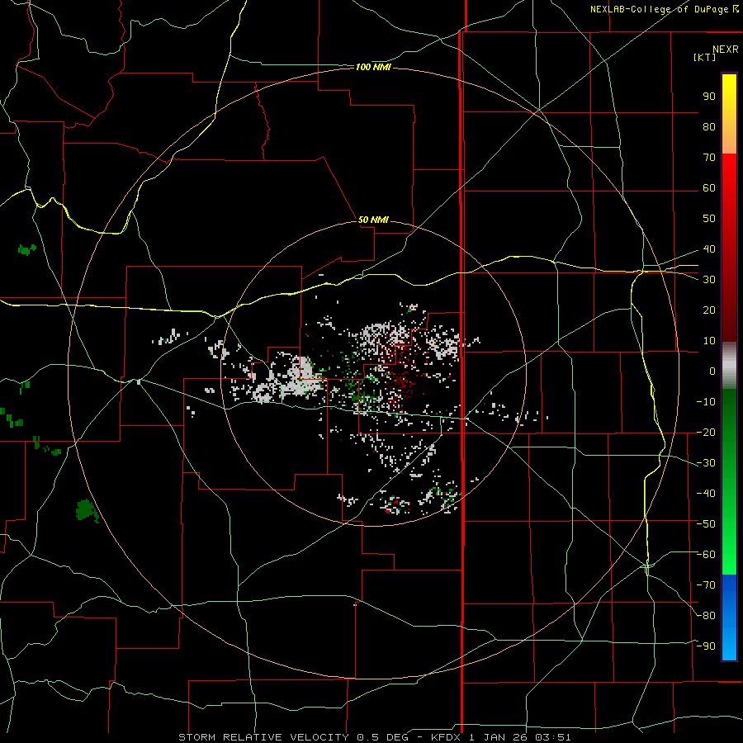Click the positive 80 scale value
743x743 pixels.
709,126
